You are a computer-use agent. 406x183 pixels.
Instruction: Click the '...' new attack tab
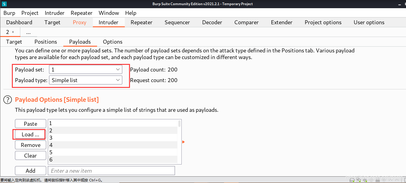(28, 32)
